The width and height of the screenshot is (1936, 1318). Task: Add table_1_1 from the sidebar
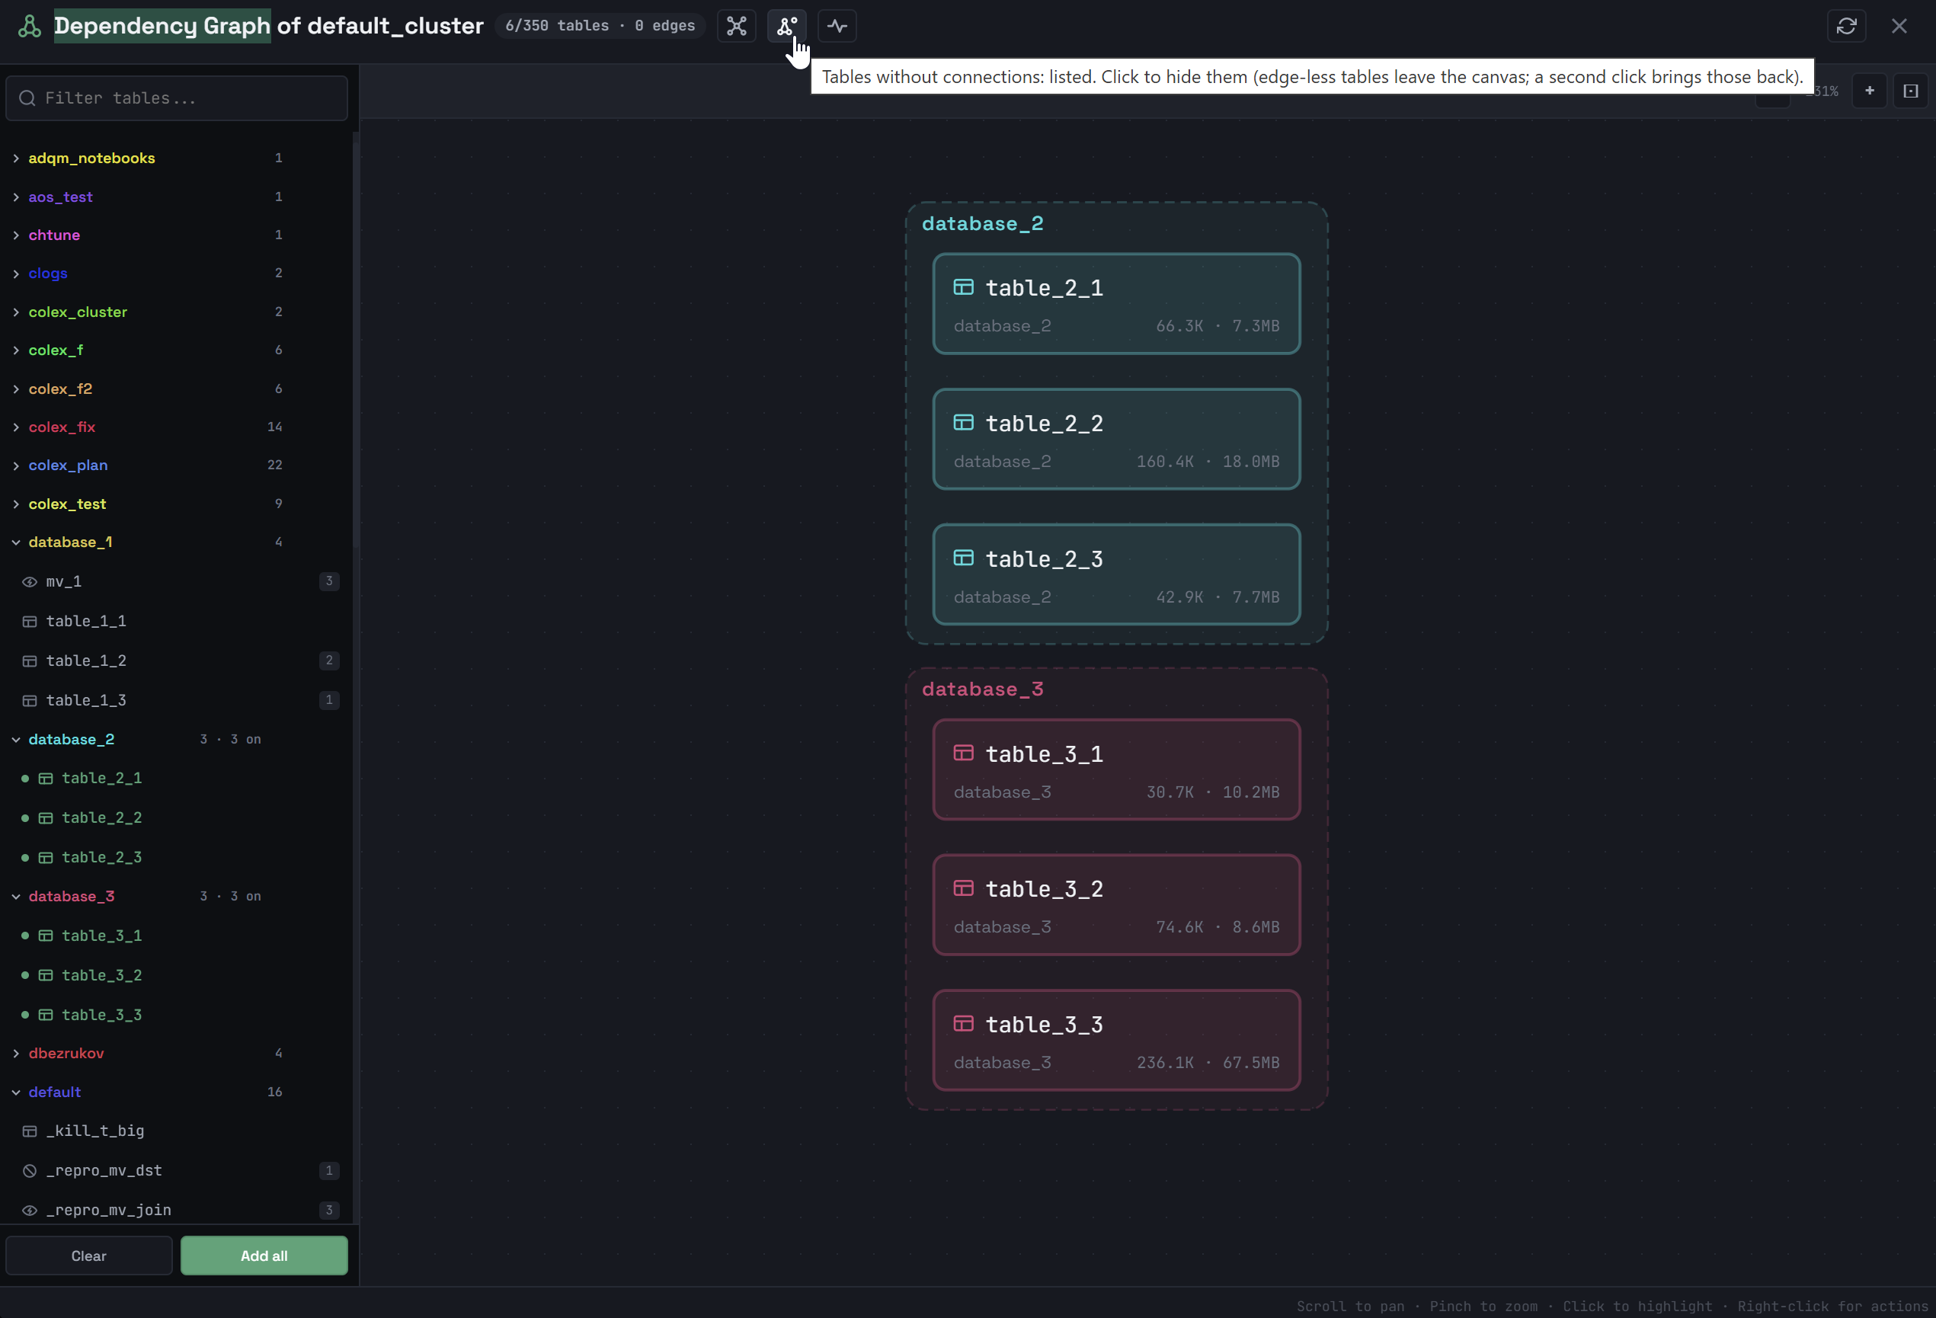(178, 621)
